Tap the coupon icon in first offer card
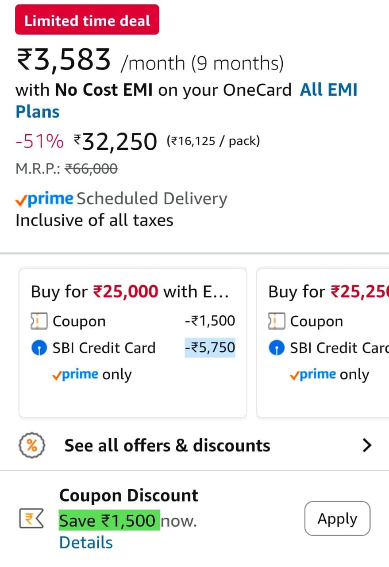Image resolution: width=389 pixels, height=567 pixels. 39,321
